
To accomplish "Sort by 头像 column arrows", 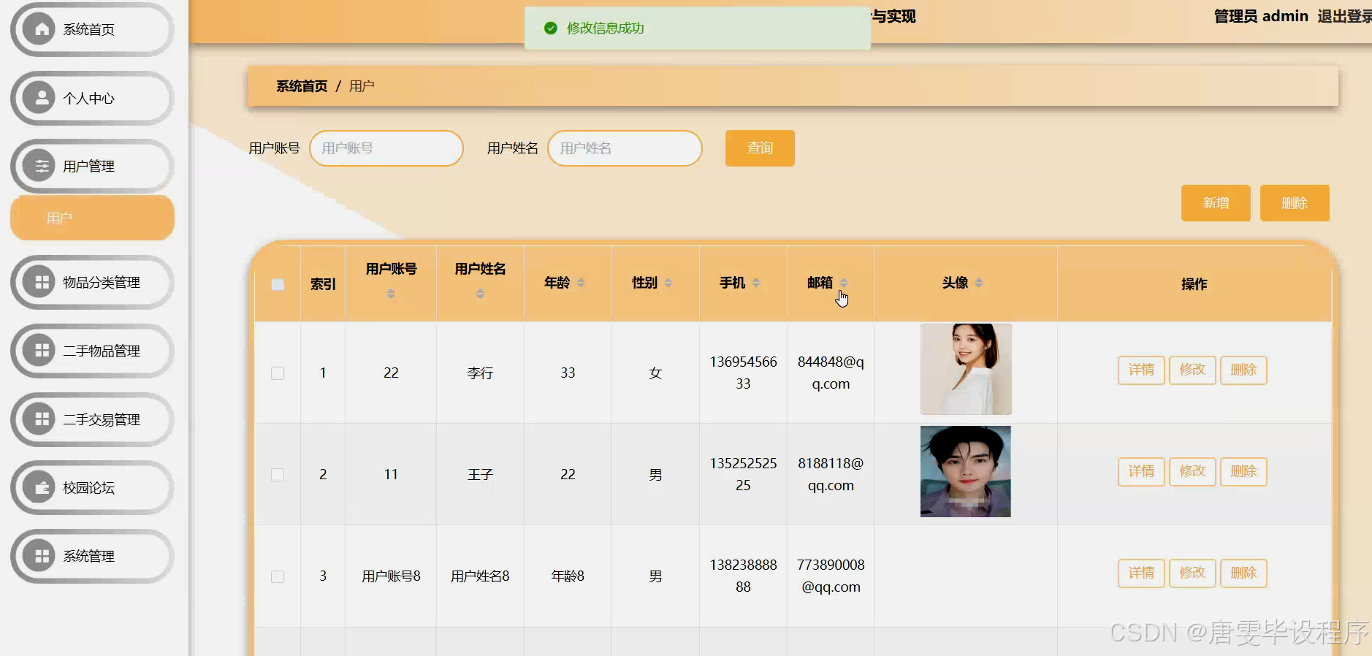I will [979, 283].
